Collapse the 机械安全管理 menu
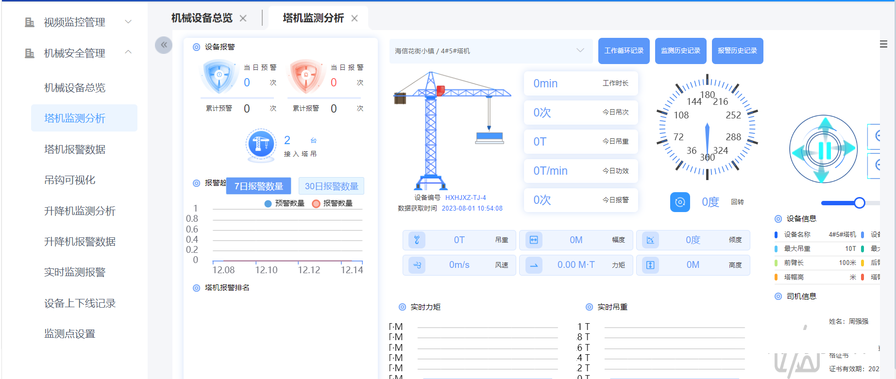This screenshot has width=896, height=379. (x=78, y=53)
